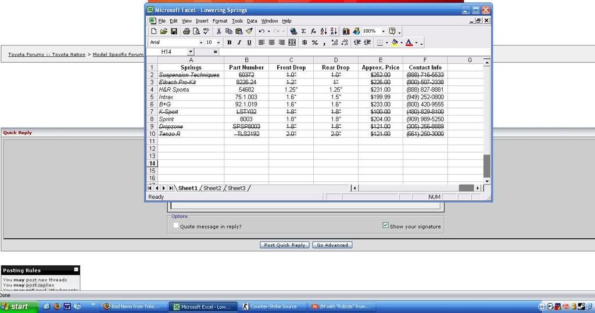The width and height of the screenshot is (595, 313).
Task: Click the spreadsheet vertical scrollbar thumb
Action: tap(487, 166)
